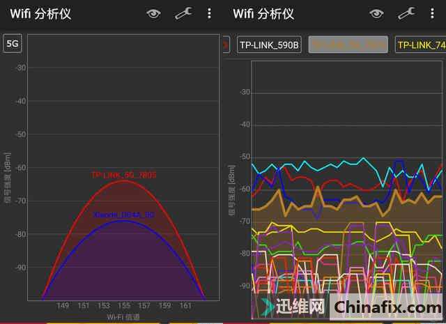Tap the red TP-LINK_5G_7805 curve label
446x324 pixels.
[x=123, y=175]
